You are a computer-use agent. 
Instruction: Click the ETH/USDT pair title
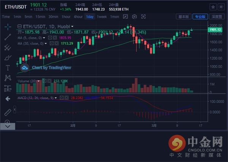[16, 7]
